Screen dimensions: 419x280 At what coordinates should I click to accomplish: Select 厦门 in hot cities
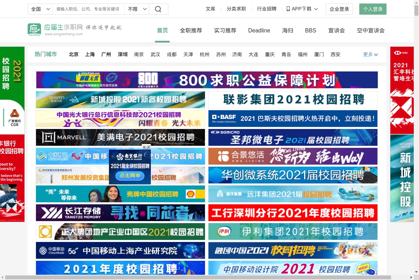(x=319, y=54)
